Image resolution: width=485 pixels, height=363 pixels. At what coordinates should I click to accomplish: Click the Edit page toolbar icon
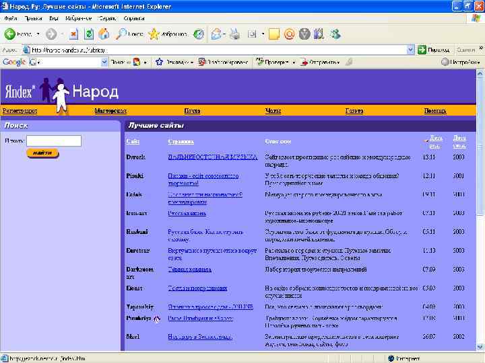pos(252,34)
